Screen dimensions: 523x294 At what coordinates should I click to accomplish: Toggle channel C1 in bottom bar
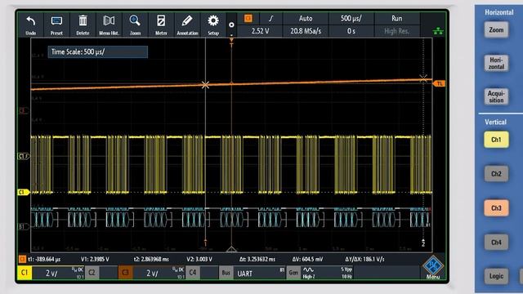pos(25,273)
